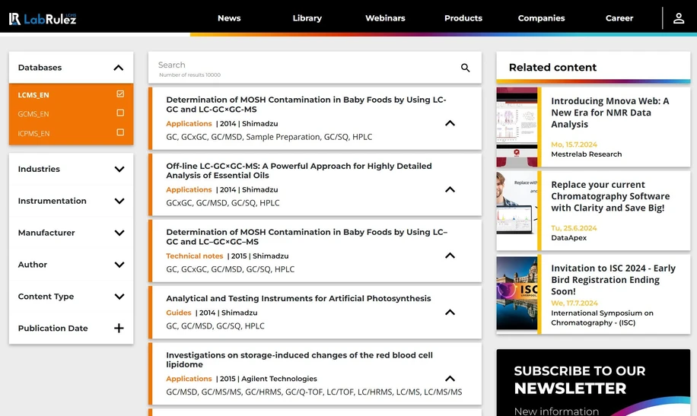
Task: Collapse the Essential Oils LC-GC×GC-MS result
Action: coord(450,189)
